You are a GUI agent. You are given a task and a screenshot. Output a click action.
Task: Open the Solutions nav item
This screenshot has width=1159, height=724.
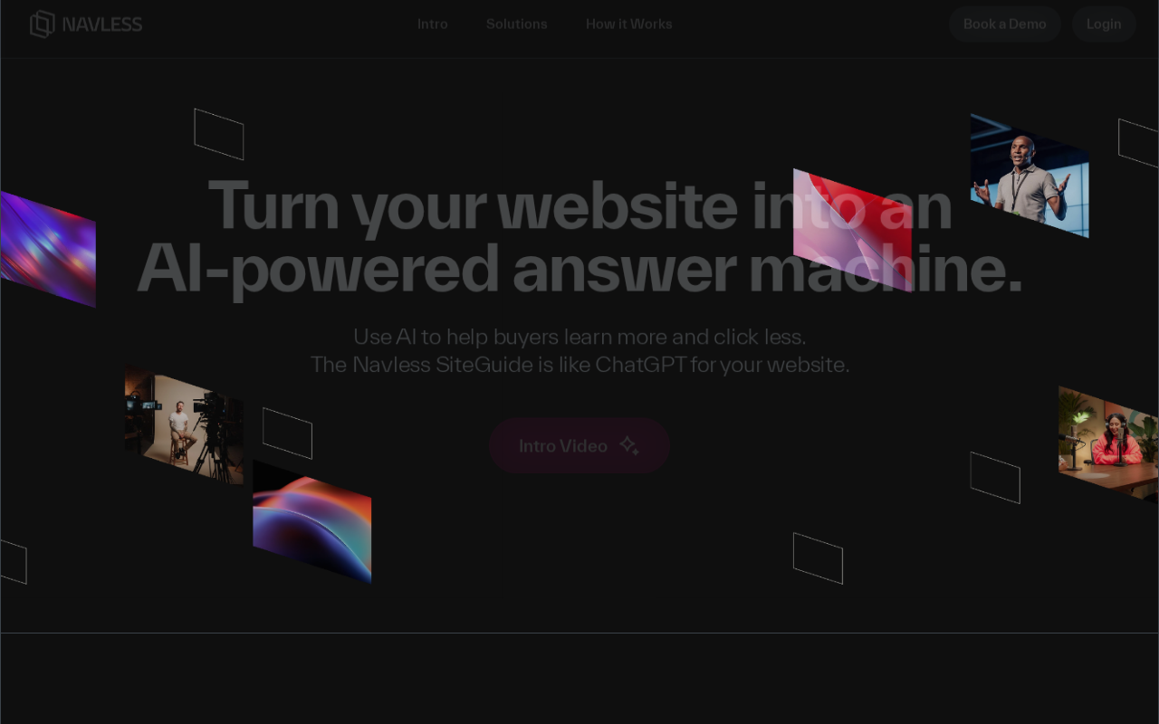pyautogui.click(x=516, y=24)
